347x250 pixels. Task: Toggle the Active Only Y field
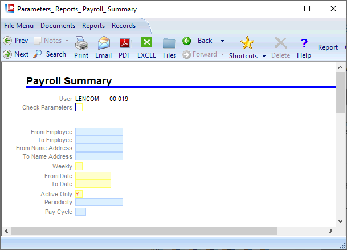click(79, 194)
